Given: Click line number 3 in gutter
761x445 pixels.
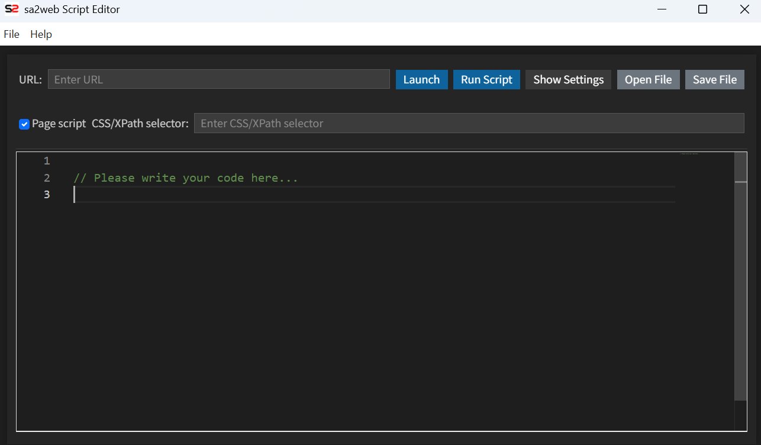Looking at the screenshot, I should coord(47,195).
